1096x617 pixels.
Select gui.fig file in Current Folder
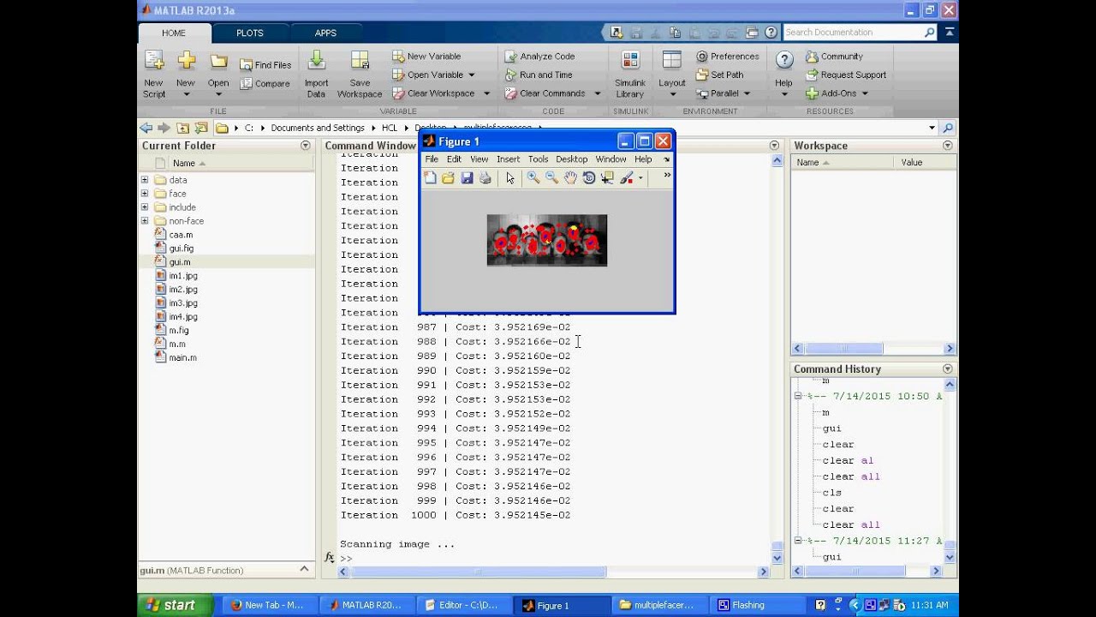coord(181,249)
